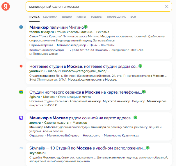
Task: Click snippet text about Студия маникюра Лены Лениной
Action: pyautogui.click(x=98, y=78)
